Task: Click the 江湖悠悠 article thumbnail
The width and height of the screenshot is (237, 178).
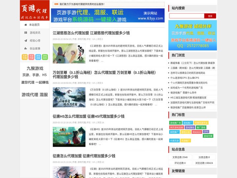Action: [69, 53]
